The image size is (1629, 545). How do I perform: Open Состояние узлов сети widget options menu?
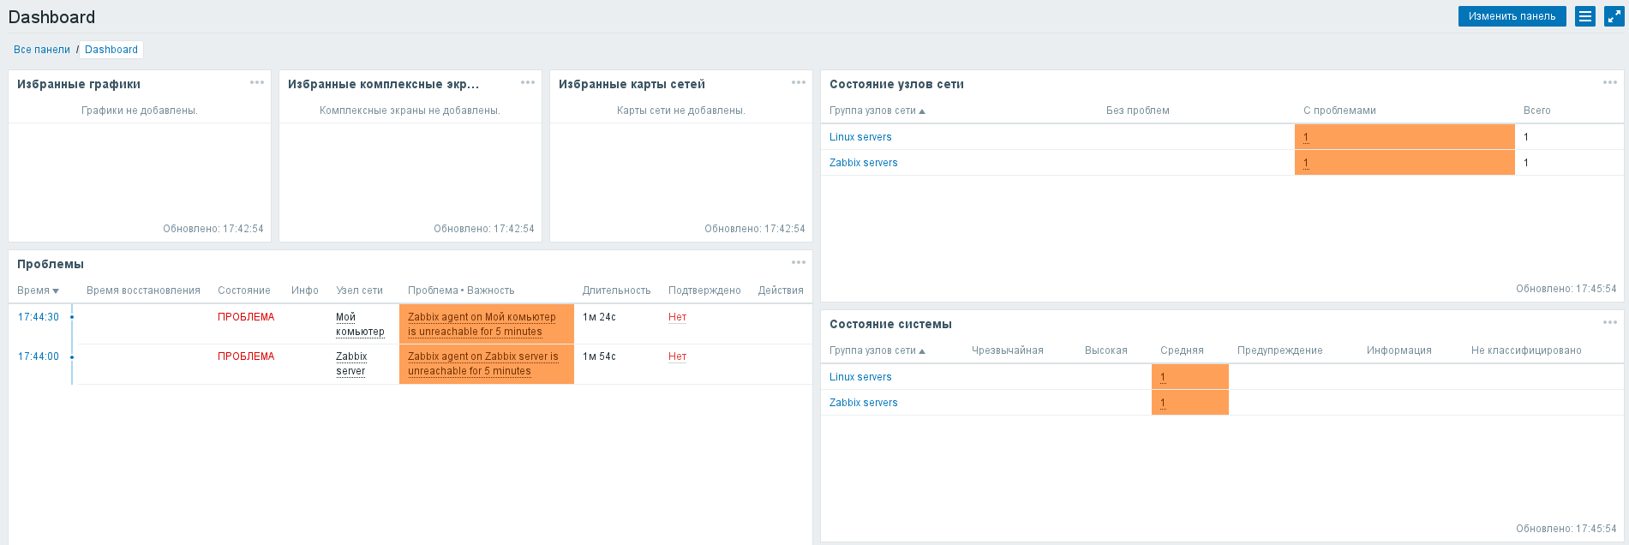tap(1609, 83)
